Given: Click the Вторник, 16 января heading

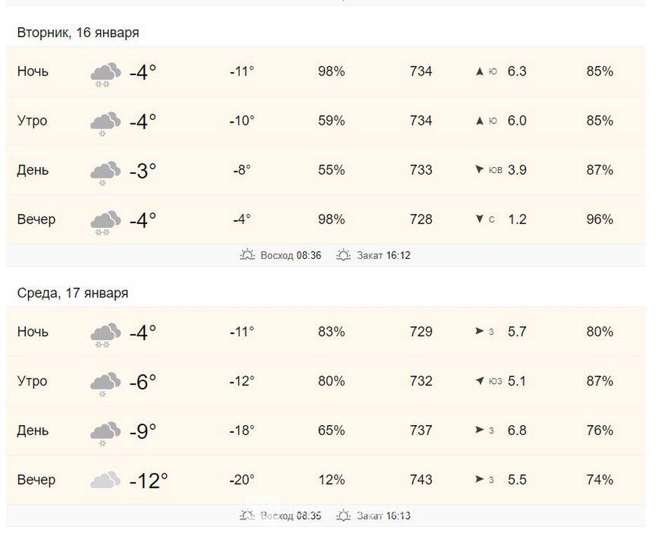Looking at the screenshot, I should (x=78, y=33).
